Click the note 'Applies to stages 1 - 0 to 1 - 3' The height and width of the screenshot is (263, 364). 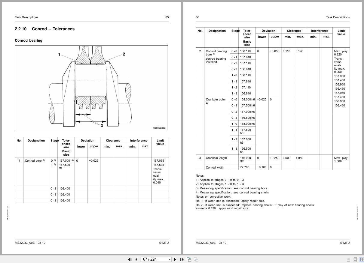coord(220,184)
